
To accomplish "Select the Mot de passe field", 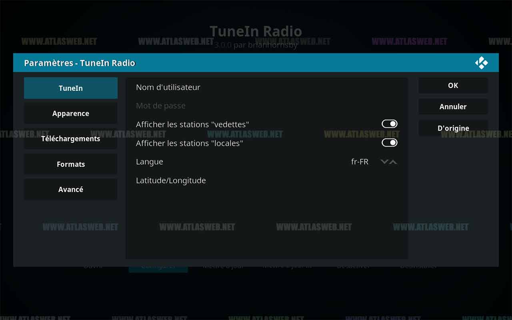I will pyautogui.click(x=267, y=106).
